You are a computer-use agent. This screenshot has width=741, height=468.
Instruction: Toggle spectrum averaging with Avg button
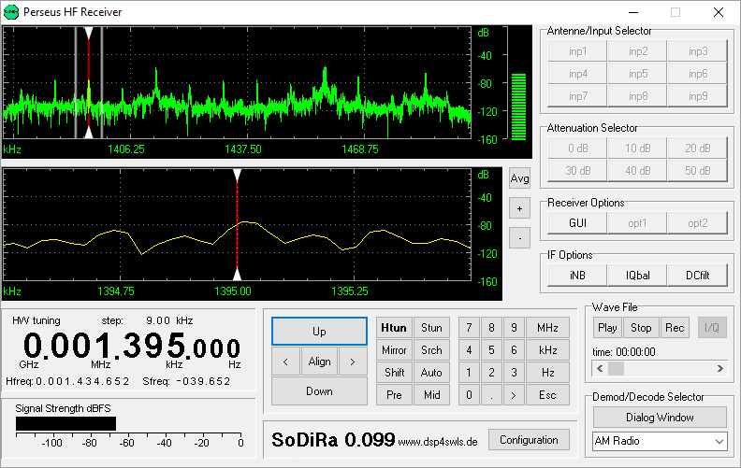pyautogui.click(x=519, y=178)
